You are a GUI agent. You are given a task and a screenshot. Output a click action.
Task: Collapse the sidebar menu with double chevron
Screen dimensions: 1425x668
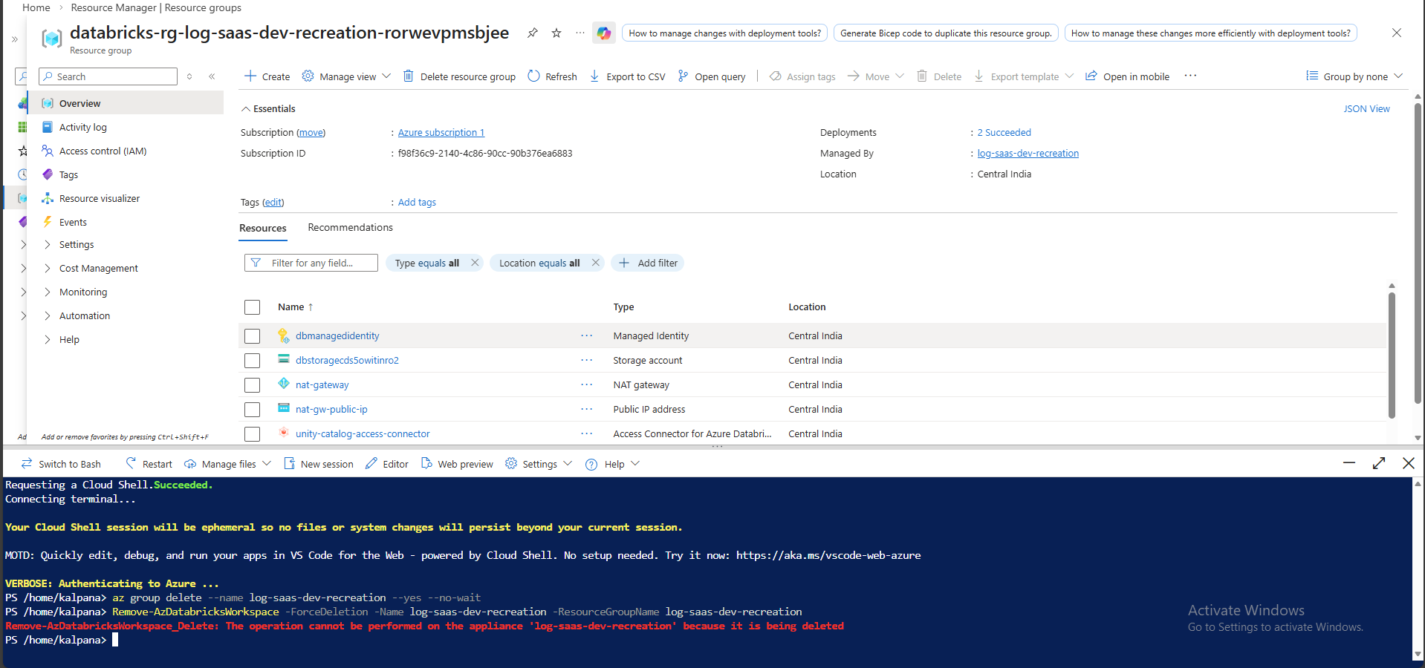point(212,76)
